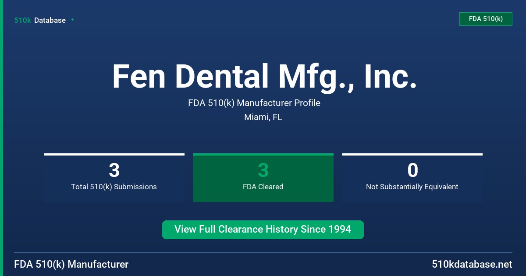Open the Not Substantially Equivalent card
The height and width of the screenshot is (276, 526).
pos(412,177)
